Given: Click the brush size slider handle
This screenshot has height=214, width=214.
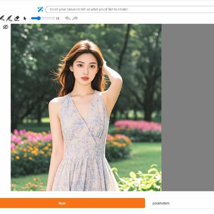Looking at the screenshot, I should pos(39,18).
